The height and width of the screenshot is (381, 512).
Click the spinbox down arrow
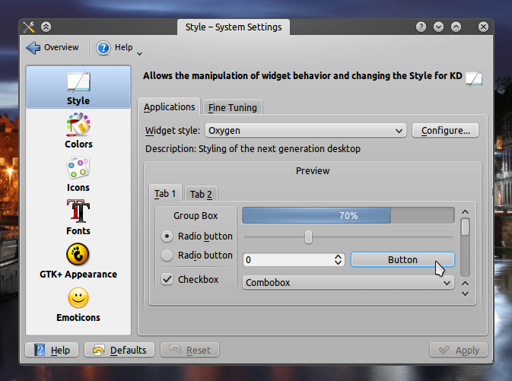coord(338,262)
